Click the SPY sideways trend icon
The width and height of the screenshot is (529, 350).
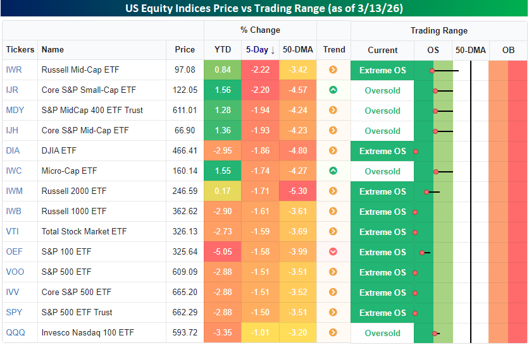click(x=333, y=313)
